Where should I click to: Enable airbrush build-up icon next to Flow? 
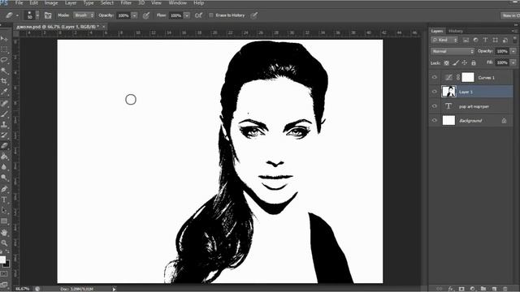(198, 15)
